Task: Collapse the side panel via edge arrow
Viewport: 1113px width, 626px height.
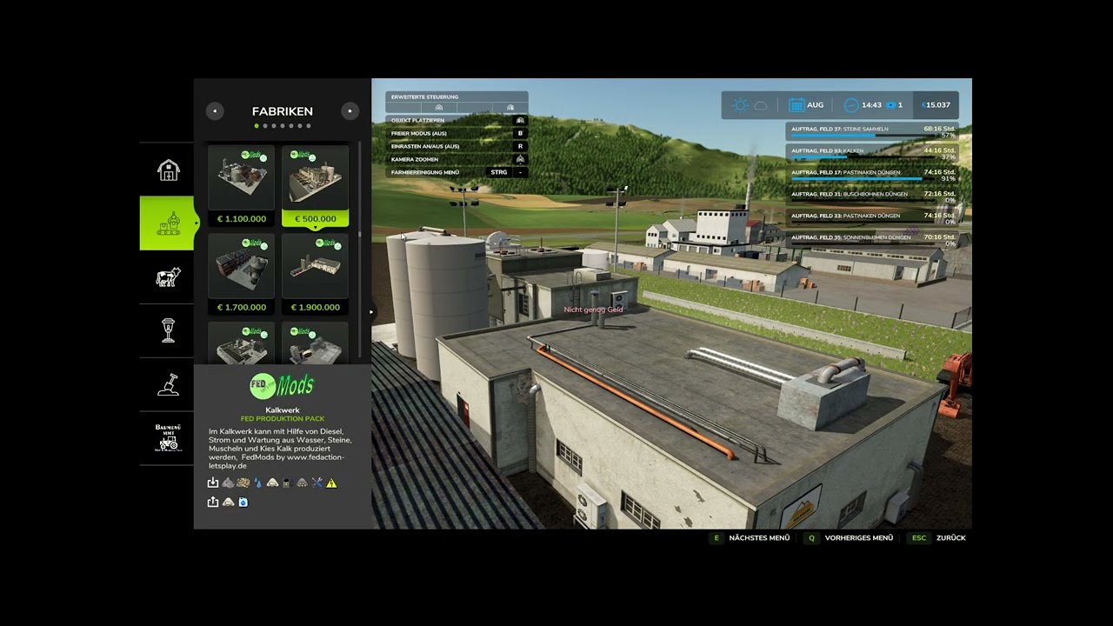Action: coord(371,311)
